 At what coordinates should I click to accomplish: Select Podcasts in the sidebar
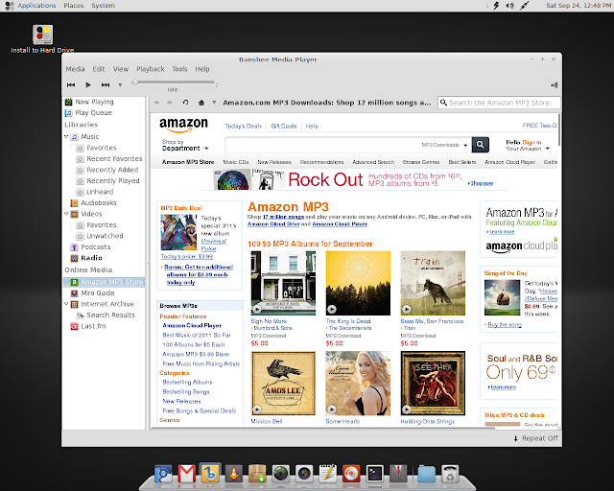[96, 247]
